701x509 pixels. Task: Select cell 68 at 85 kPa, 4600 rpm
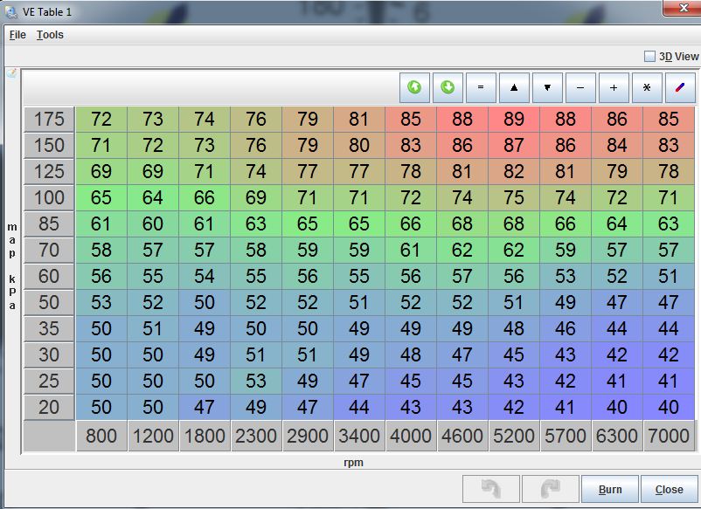462,224
